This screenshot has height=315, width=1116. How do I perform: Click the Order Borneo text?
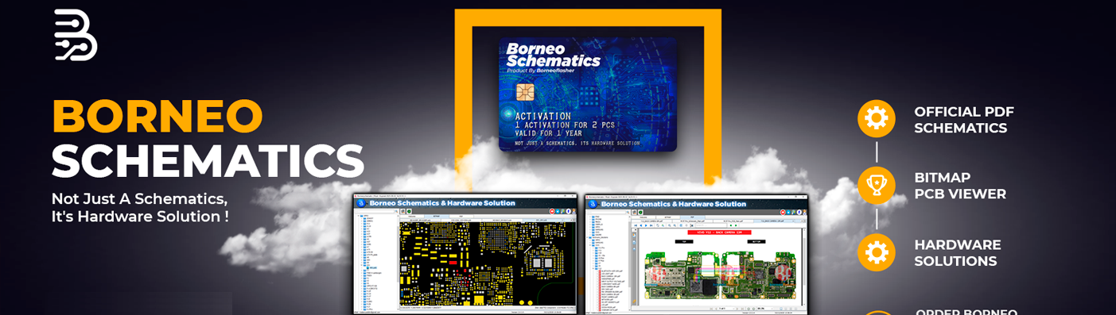click(x=966, y=311)
